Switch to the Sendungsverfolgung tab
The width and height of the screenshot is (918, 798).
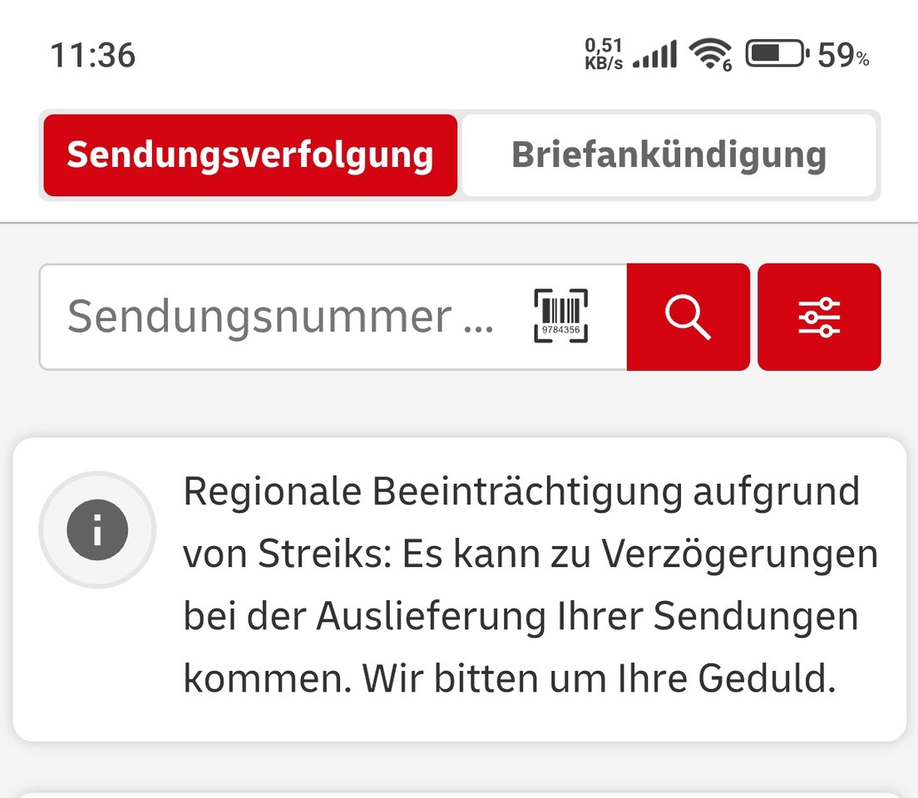(250, 155)
